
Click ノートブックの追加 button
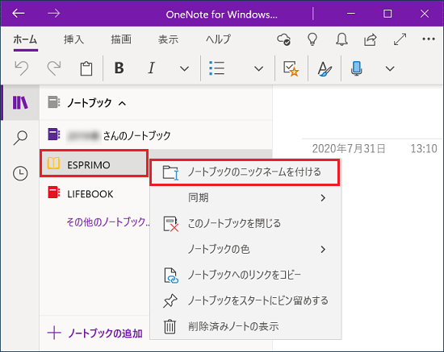coord(95,333)
